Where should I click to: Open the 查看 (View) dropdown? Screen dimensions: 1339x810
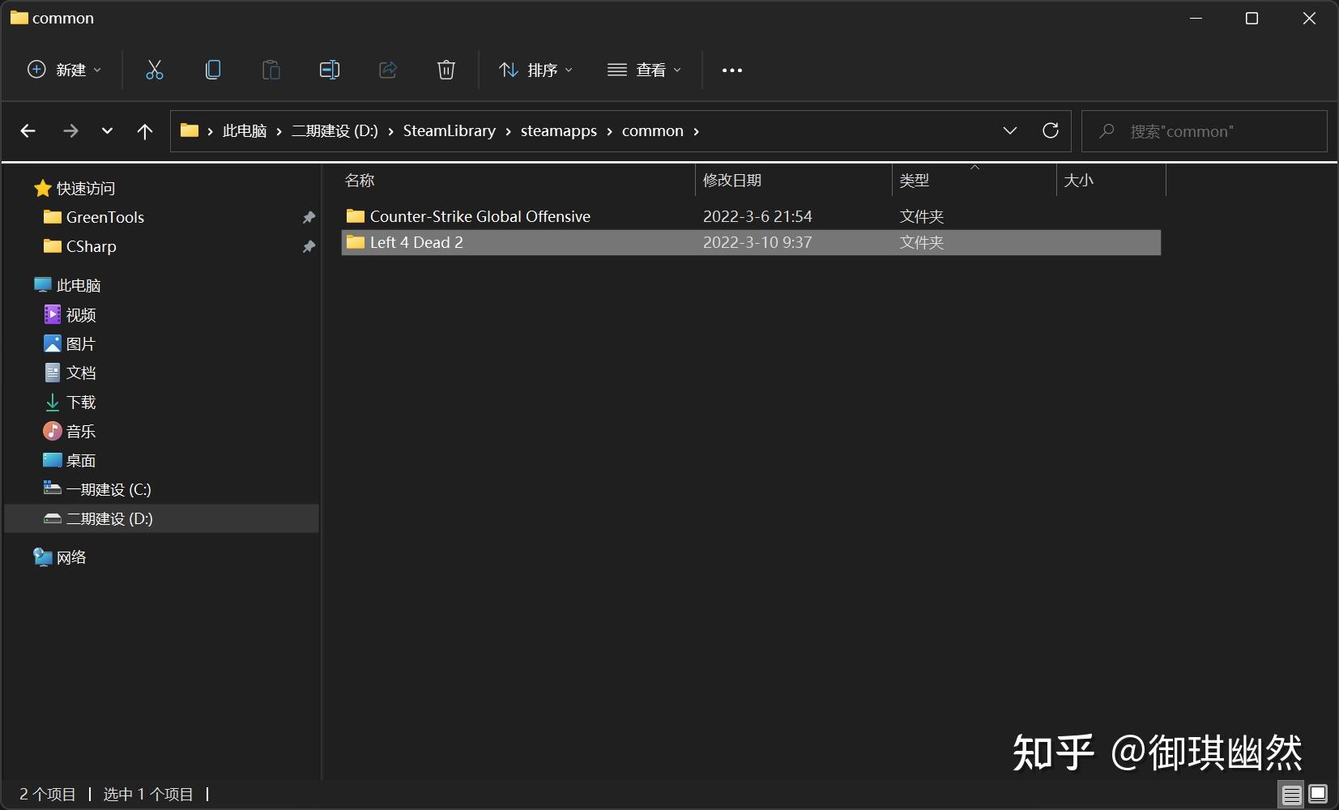tap(645, 70)
